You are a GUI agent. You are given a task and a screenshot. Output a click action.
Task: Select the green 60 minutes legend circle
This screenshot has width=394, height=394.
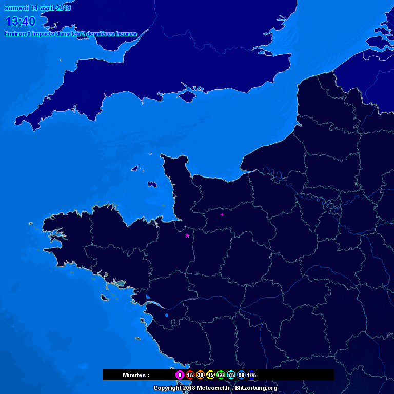click(221, 375)
